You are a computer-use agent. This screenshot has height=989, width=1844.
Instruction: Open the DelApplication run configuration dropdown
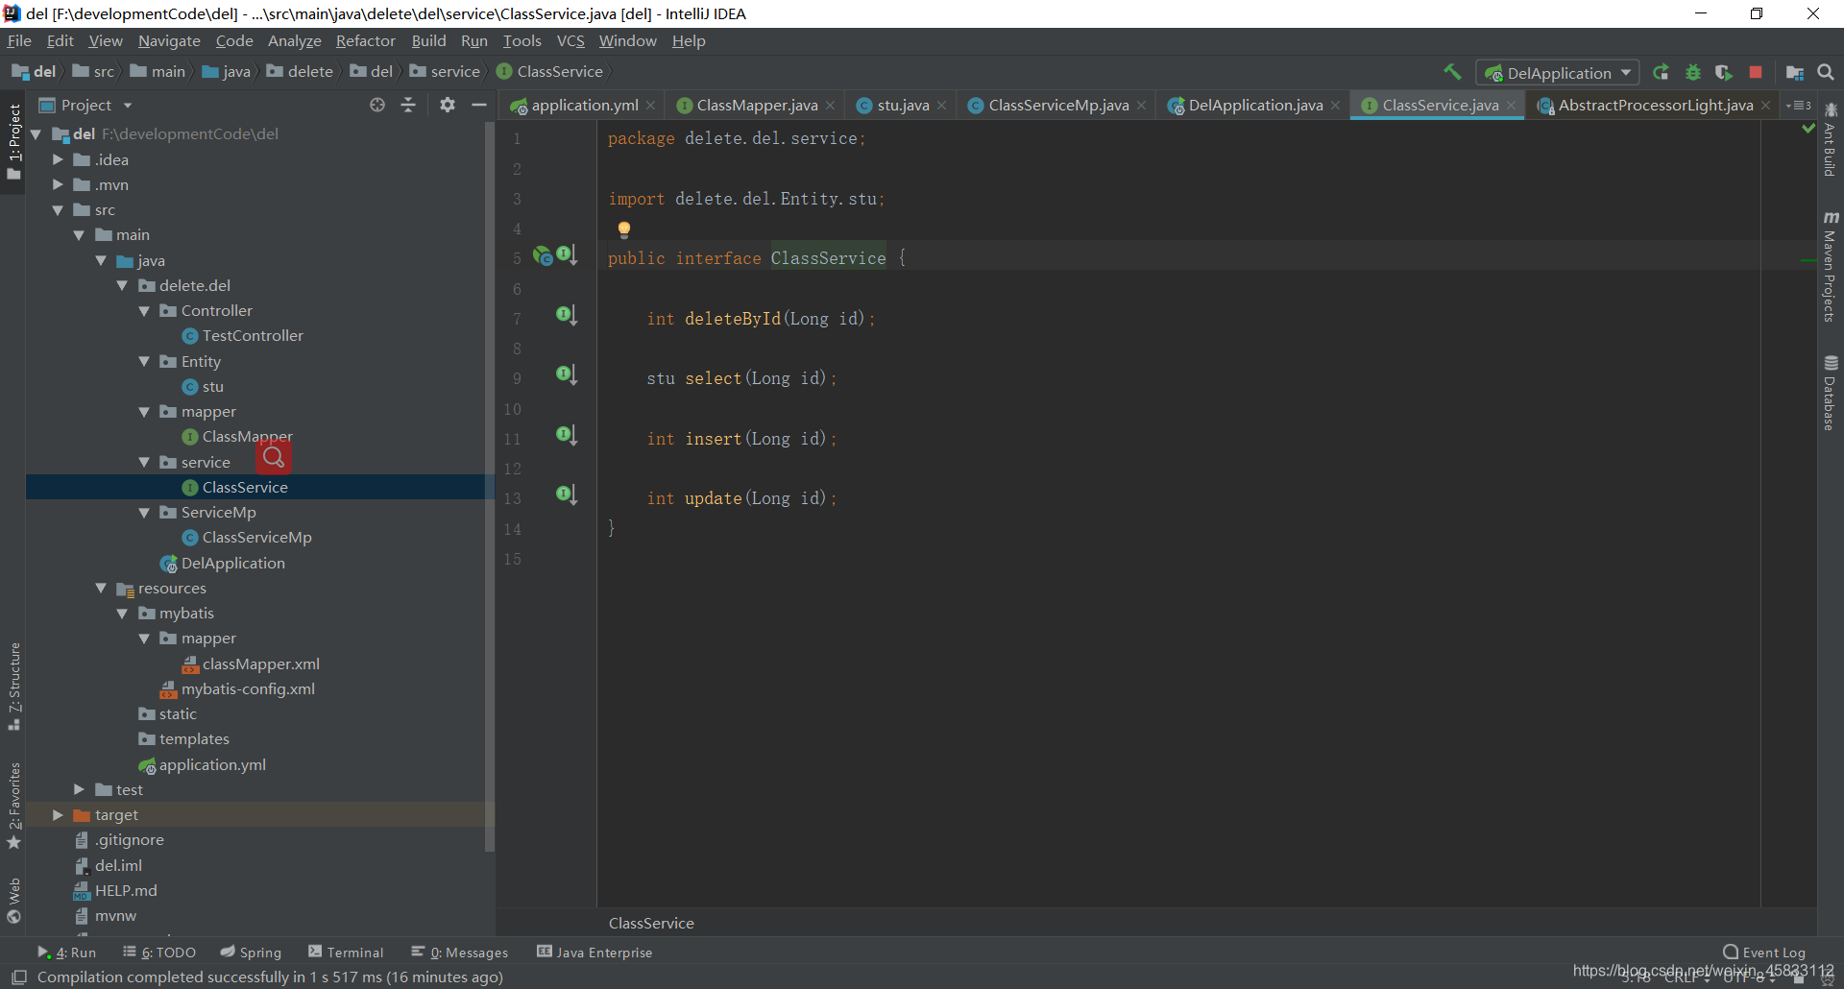1556,73
